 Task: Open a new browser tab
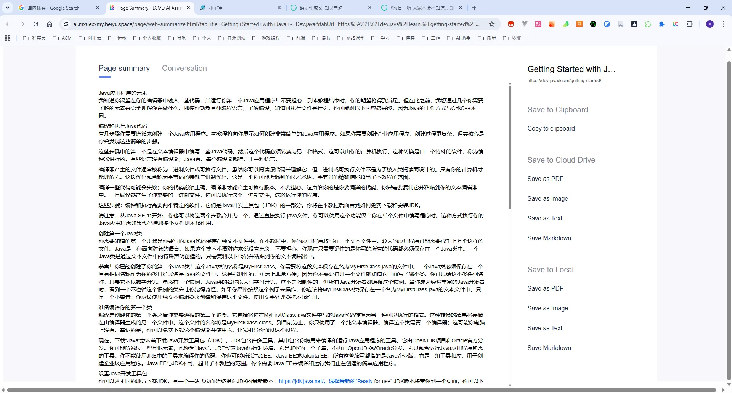point(474,8)
